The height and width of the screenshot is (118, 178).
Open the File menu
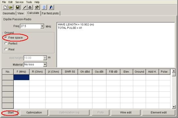click(x=4, y=2)
